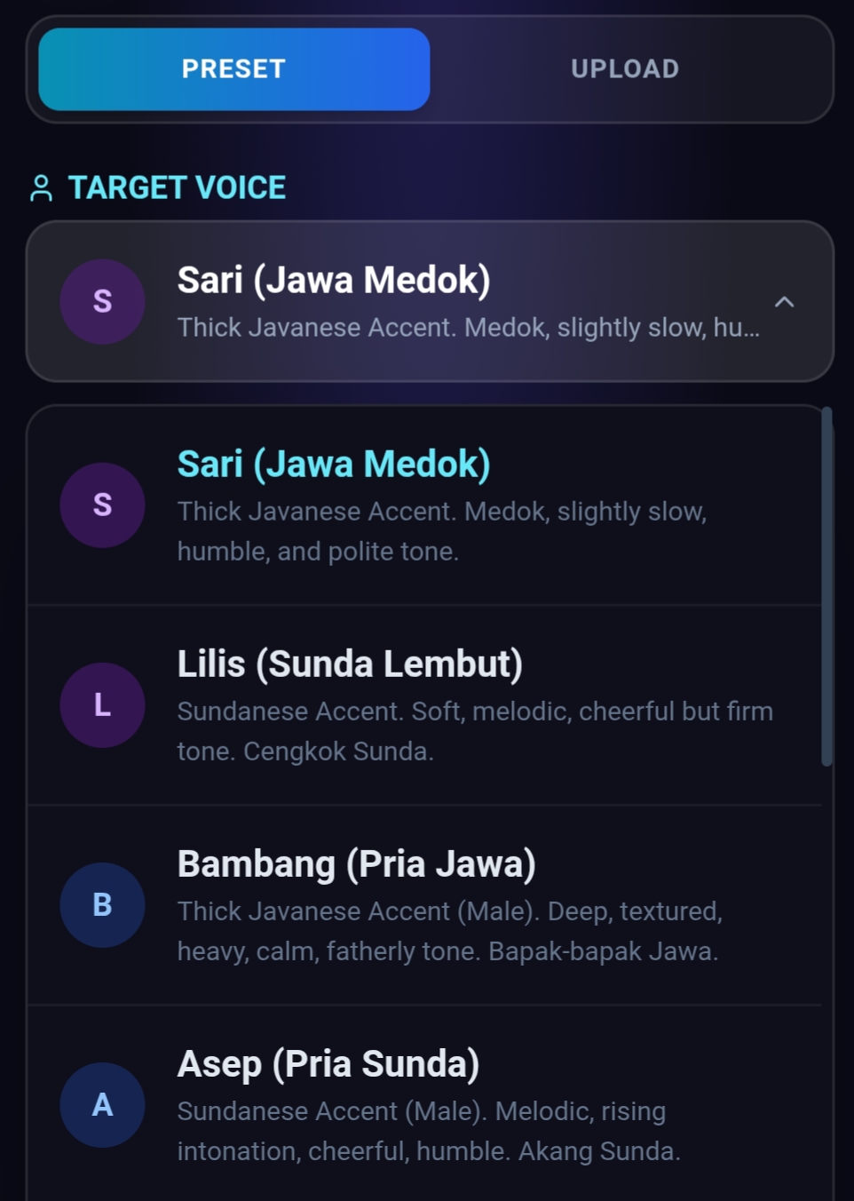Collapse the target voice dropdown chevron
Viewport: 854px width, 1201px height.
click(x=784, y=302)
